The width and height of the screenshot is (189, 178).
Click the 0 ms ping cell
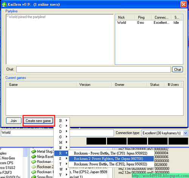pyautogui.click(x=141, y=23)
